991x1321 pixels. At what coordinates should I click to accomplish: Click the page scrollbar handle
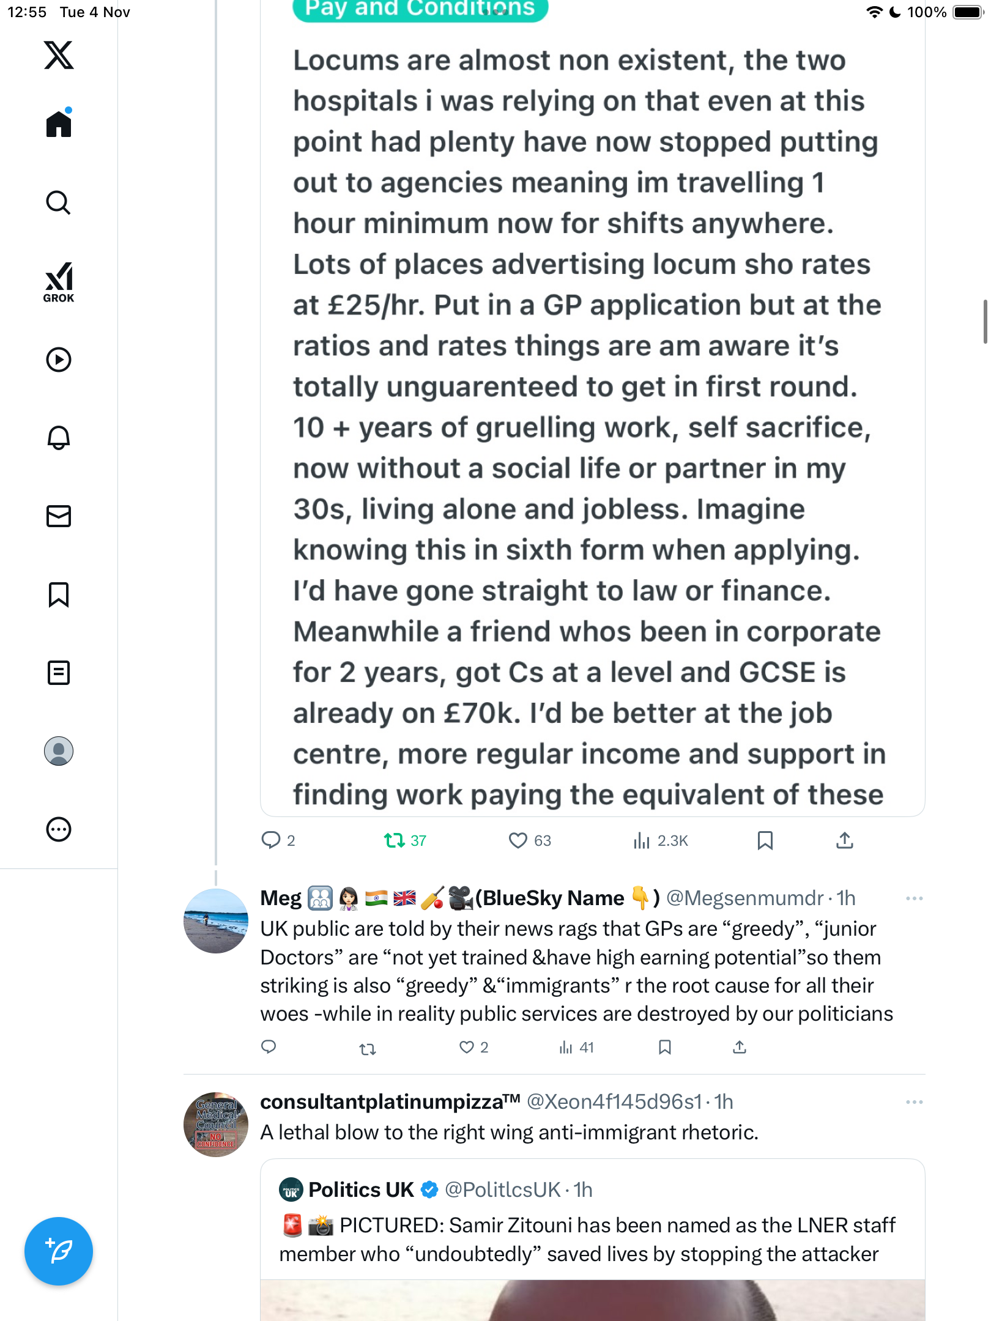pyautogui.click(x=985, y=322)
